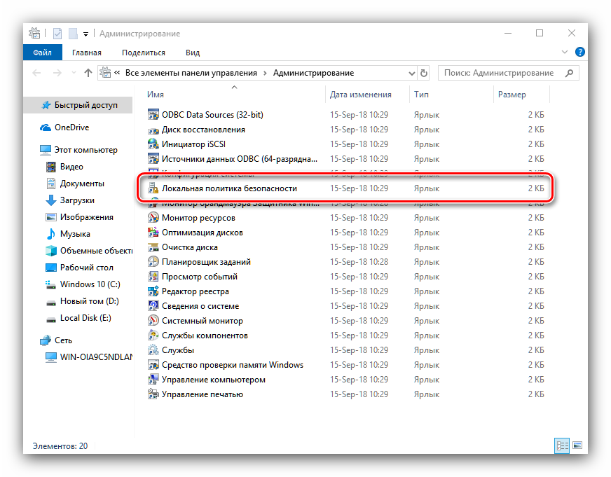Click the Планировщик заданий icon
611x477 pixels.
153,262
